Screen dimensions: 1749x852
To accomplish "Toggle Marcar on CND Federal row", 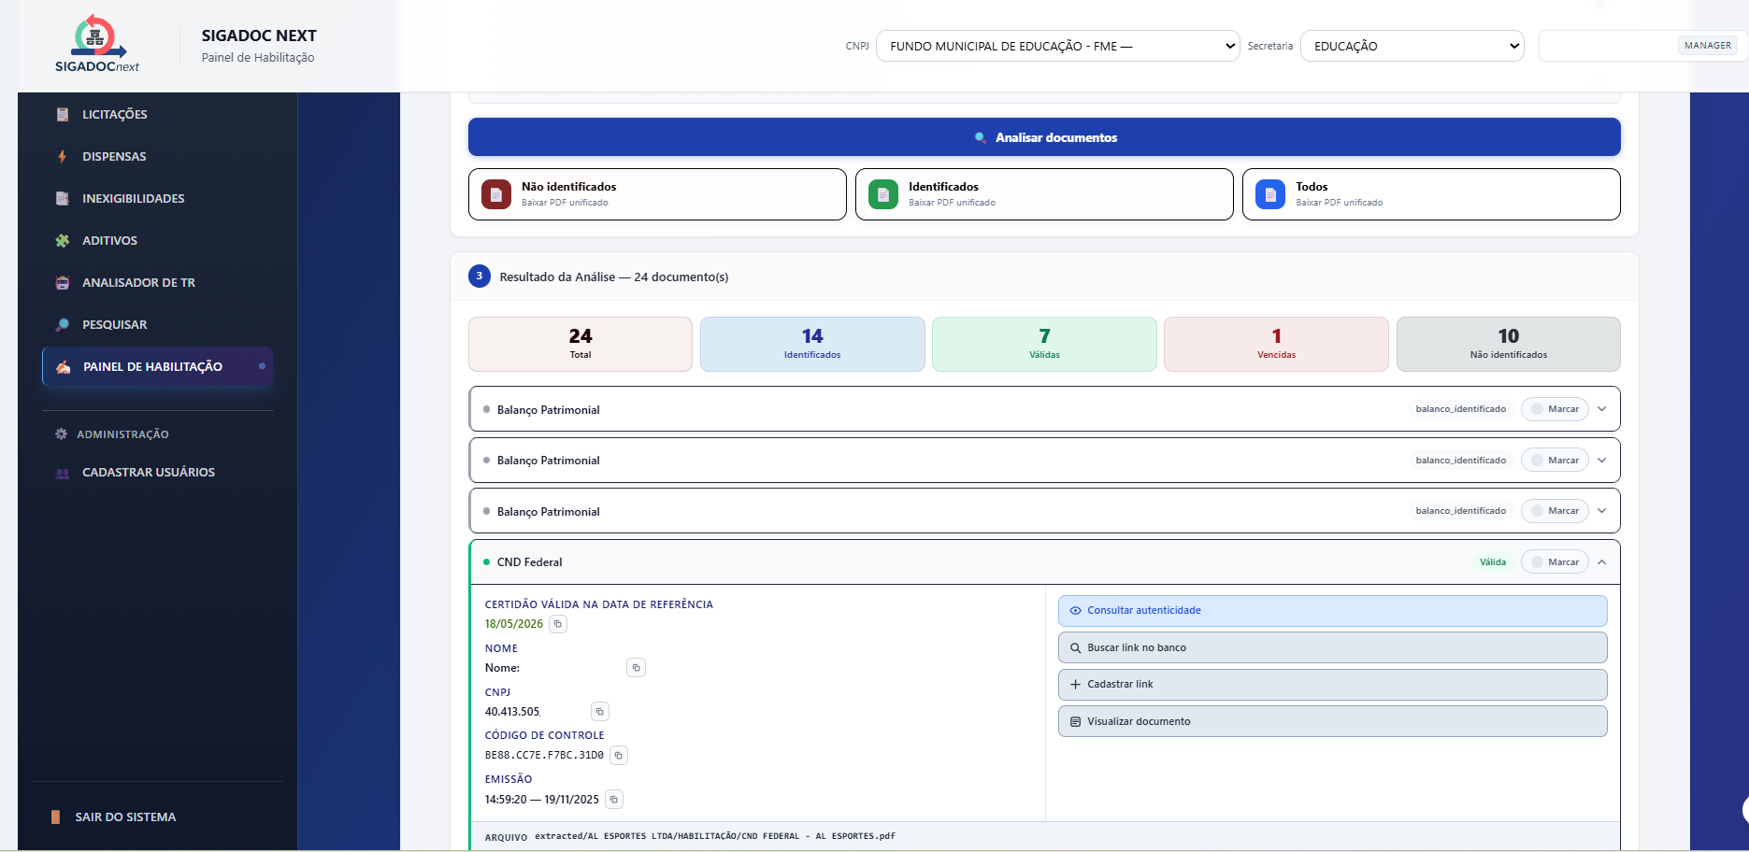I will (1554, 562).
